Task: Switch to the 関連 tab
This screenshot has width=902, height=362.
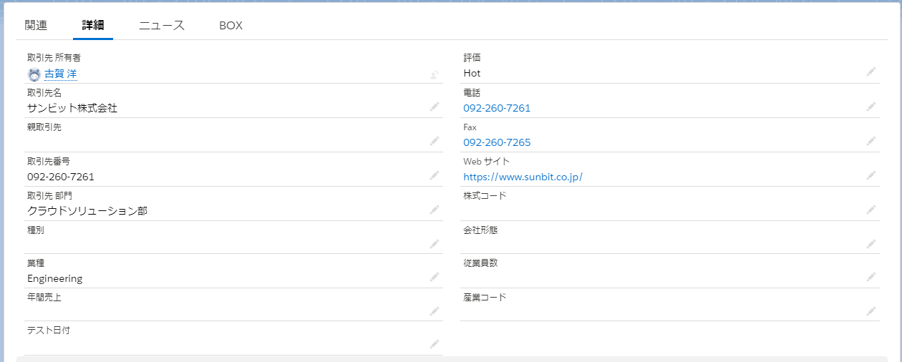Action: click(x=36, y=26)
